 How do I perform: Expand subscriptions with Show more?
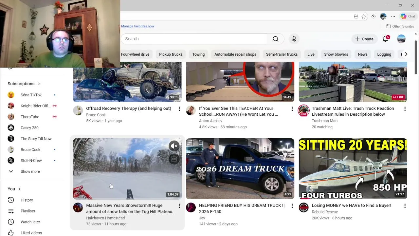tap(32, 171)
